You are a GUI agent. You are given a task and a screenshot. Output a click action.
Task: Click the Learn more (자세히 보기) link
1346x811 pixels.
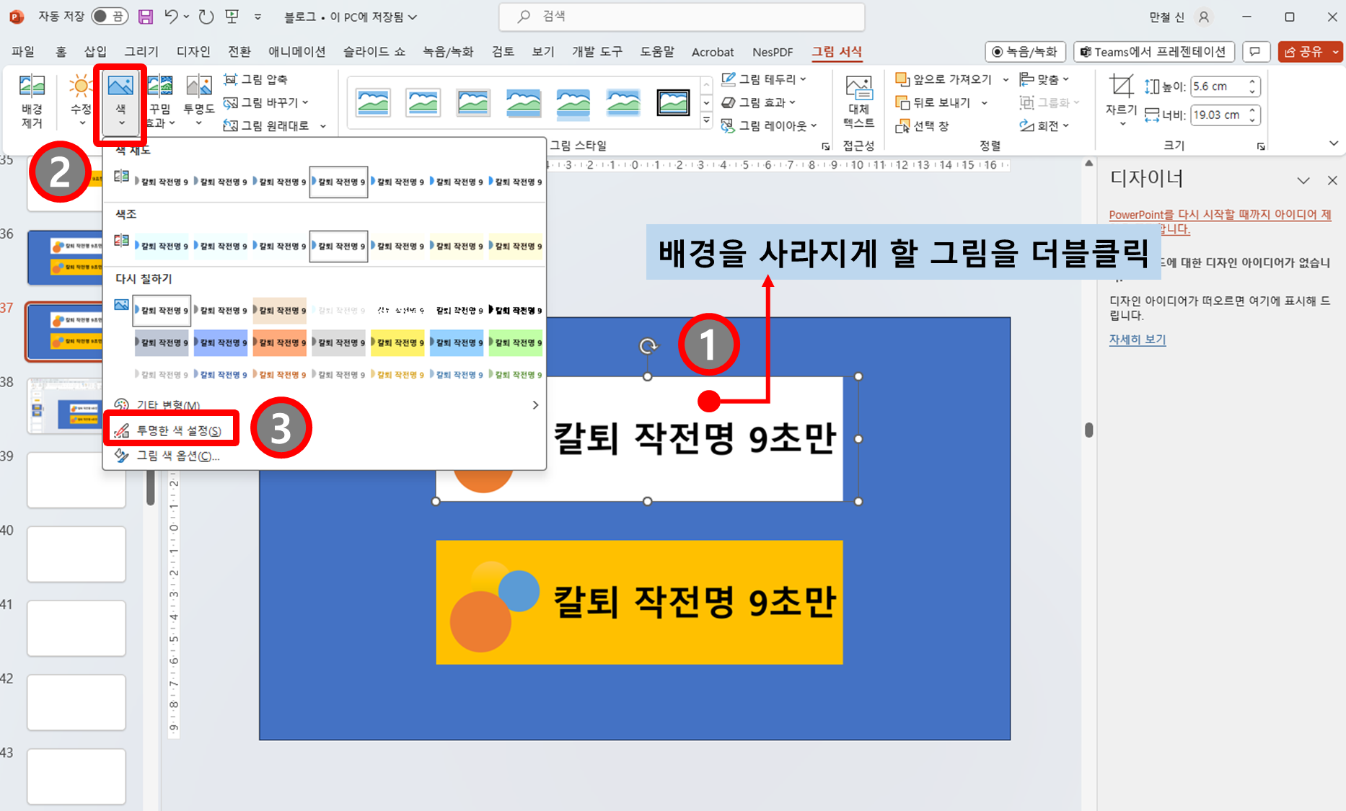coord(1137,340)
